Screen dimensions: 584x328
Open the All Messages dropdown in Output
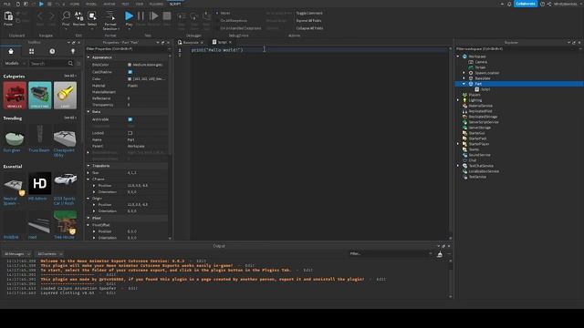pyautogui.click(x=17, y=254)
